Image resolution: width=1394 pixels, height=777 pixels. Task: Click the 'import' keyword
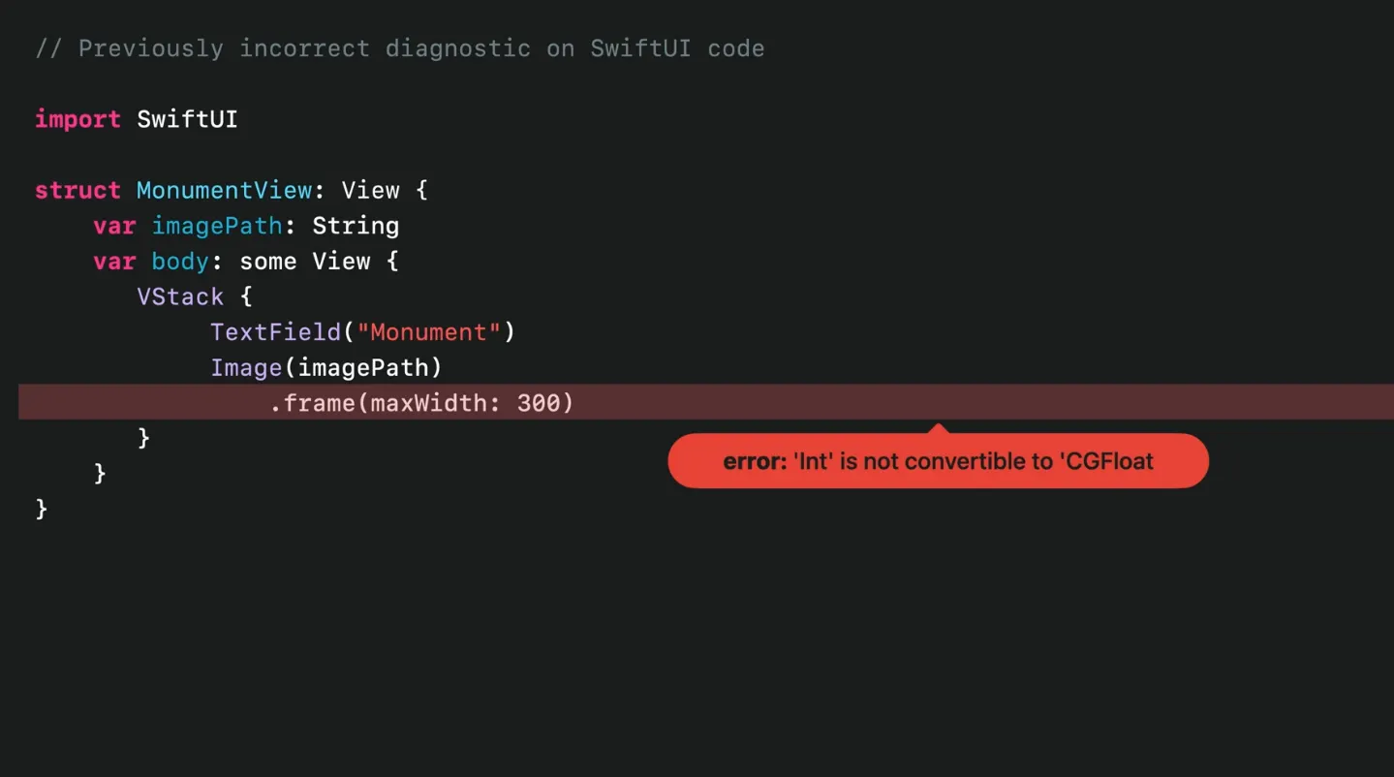77,119
